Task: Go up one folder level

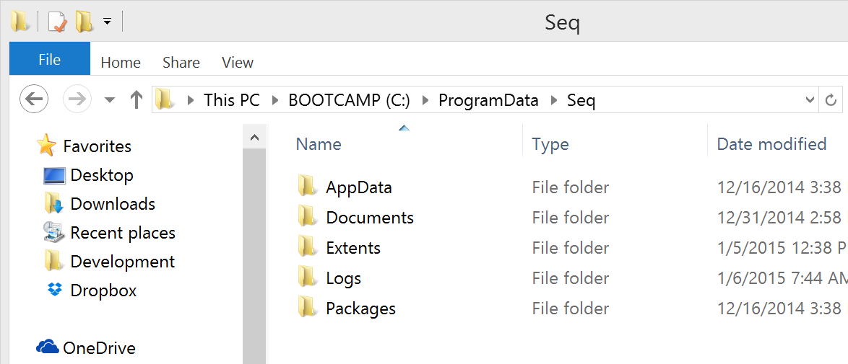Action: tap(137, 99)
